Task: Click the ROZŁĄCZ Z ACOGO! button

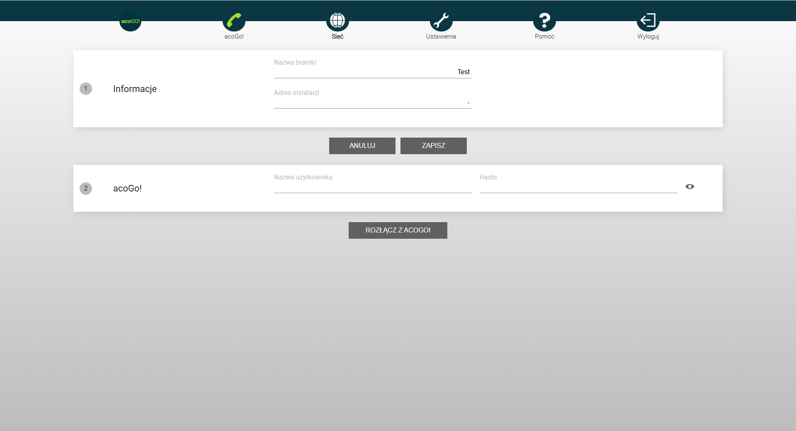Action: [398, 230]
